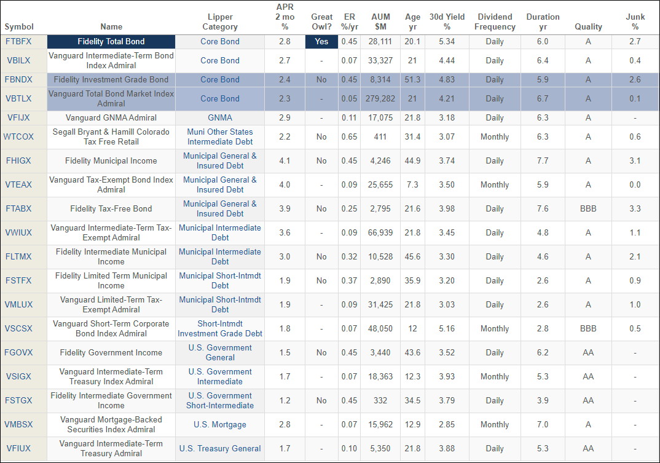Click the Lipper Category column header
660x463 pixels.
click(220, 22)
